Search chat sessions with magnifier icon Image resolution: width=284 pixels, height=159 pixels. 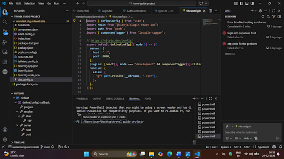pos(268,17)
